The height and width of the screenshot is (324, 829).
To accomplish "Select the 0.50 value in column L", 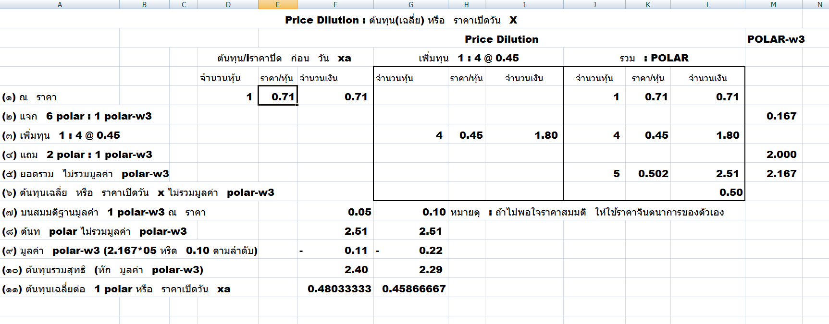I will 731,192.
